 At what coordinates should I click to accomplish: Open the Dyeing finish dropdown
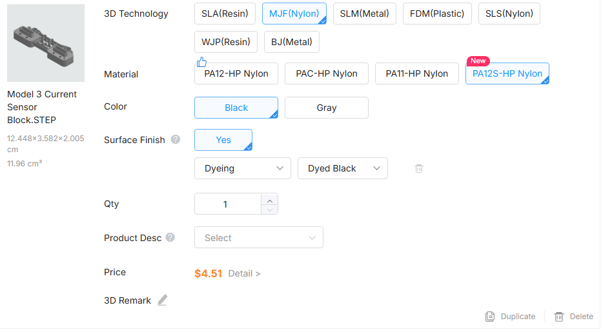(243, 168)
